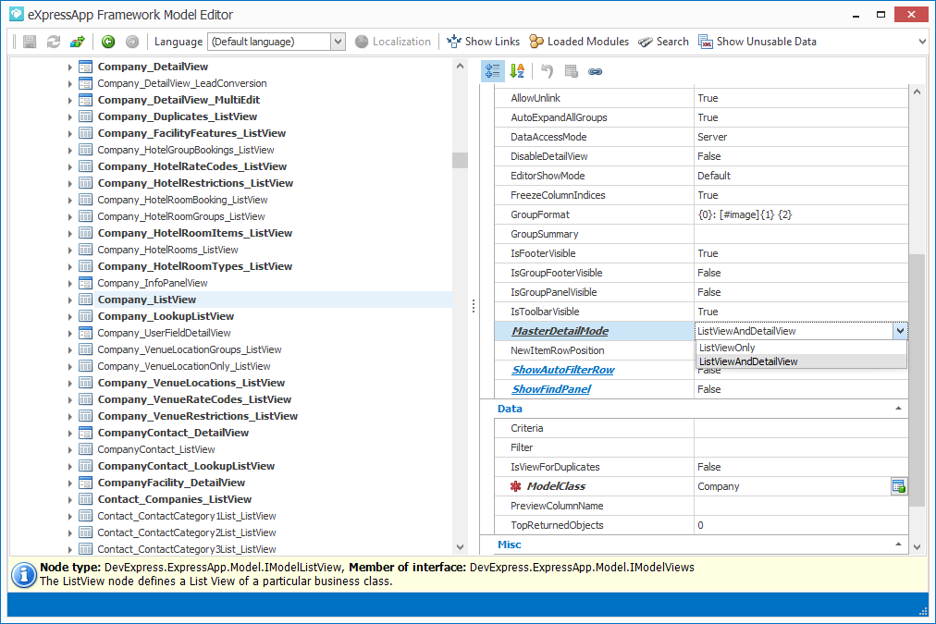Click the Merge Differences toolbar icon

point(78,42)
